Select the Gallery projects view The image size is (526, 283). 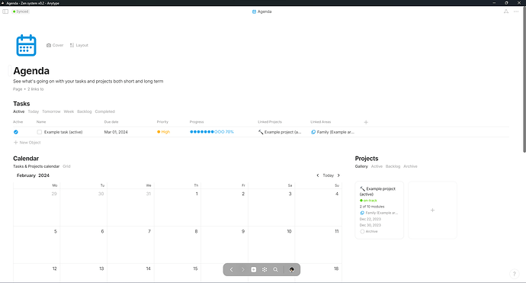(361, 166)
